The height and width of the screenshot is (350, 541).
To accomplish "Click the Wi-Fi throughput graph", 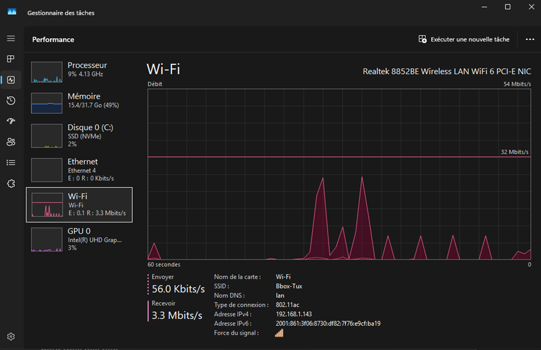I will [x=339, y=174].
